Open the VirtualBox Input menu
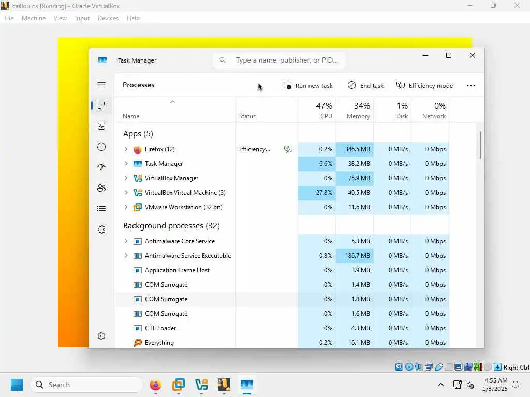This screenshot has width=530, height=397. 82,18
